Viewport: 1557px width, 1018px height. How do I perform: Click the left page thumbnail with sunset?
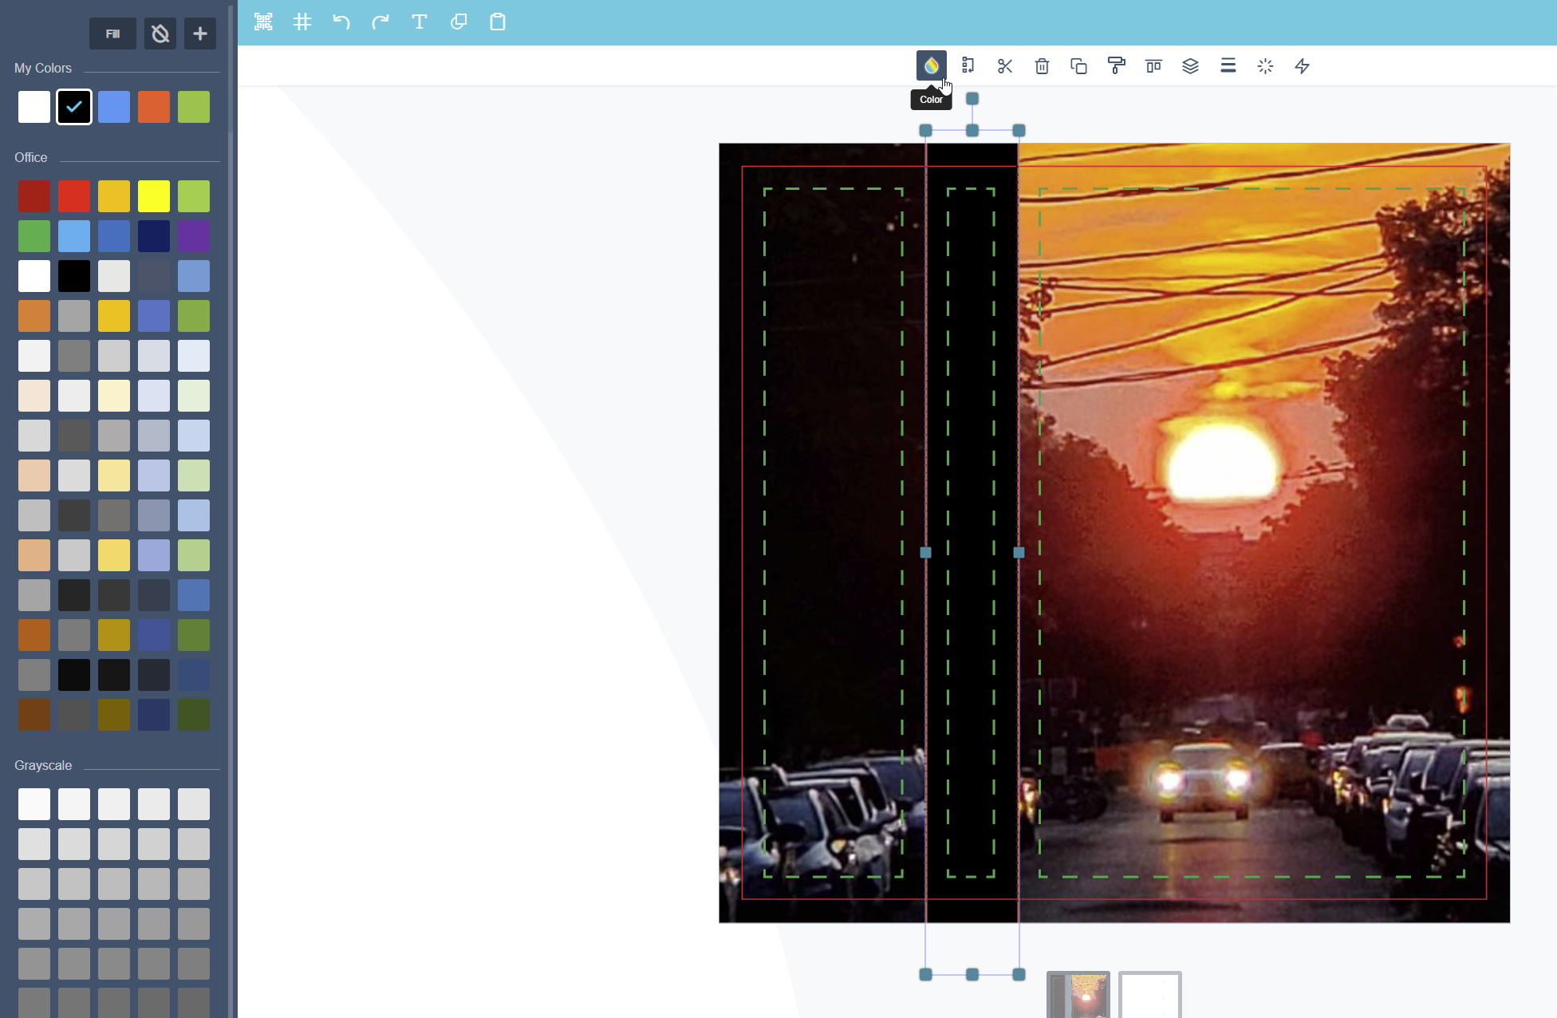coord(1078,994)
